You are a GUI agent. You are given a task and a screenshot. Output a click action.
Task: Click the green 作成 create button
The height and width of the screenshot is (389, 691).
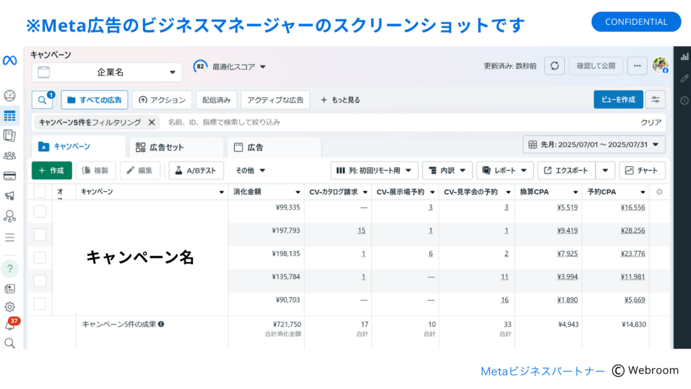51,170
